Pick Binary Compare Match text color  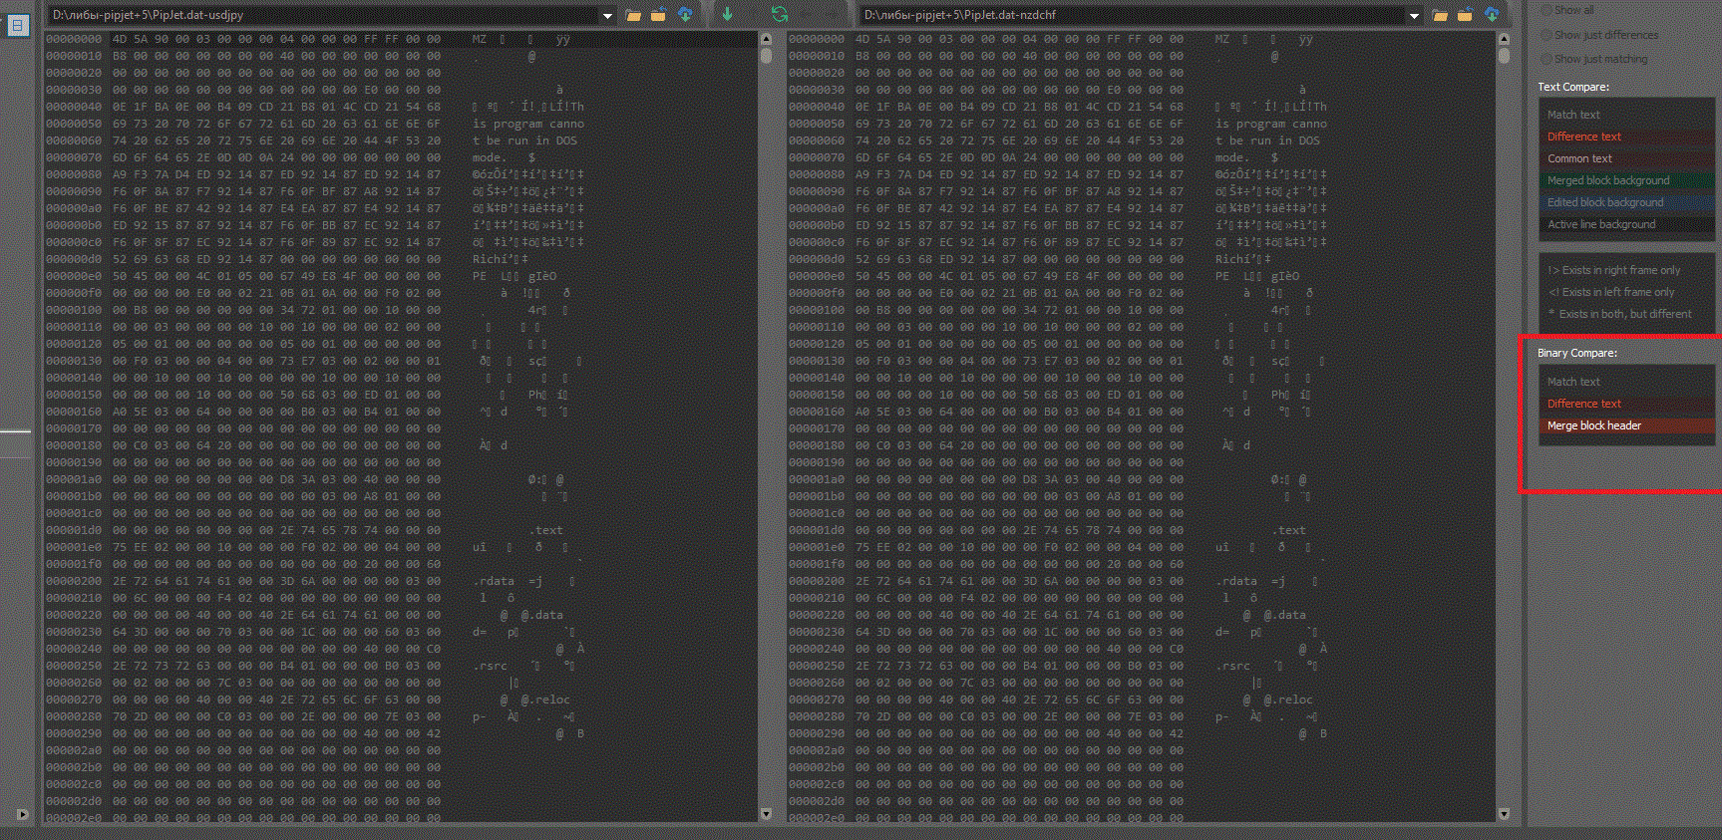click(1625, 382)
